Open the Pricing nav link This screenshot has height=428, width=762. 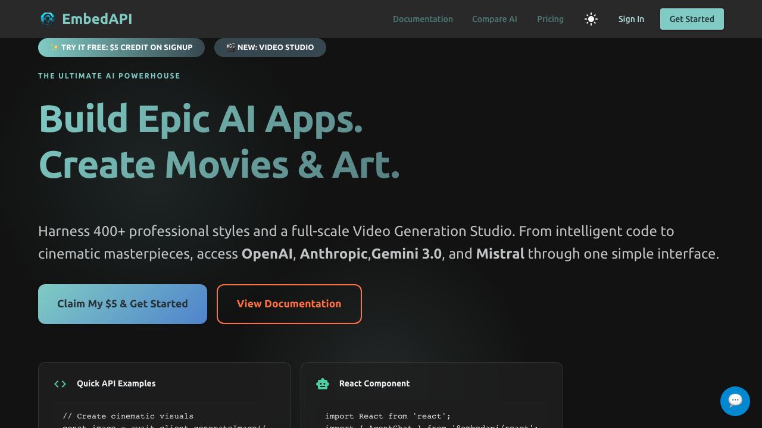click(550, 19)
